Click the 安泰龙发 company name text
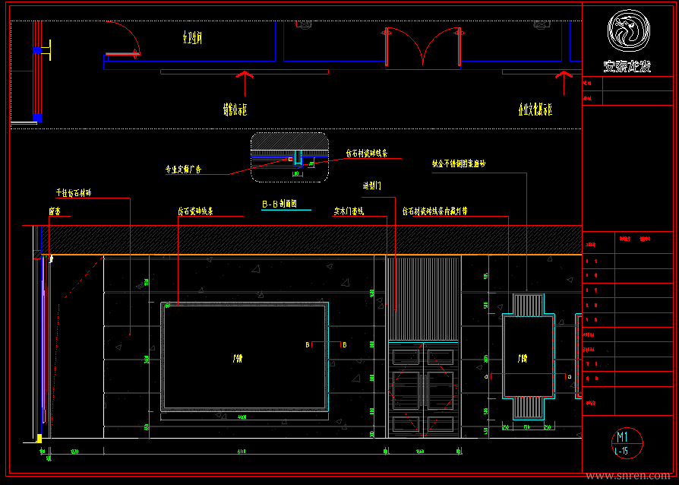Viewport: 679px width, 485px height. (627, 66)
